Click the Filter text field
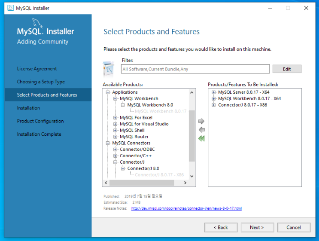This screenshot has height=241, width=319. 195,69
